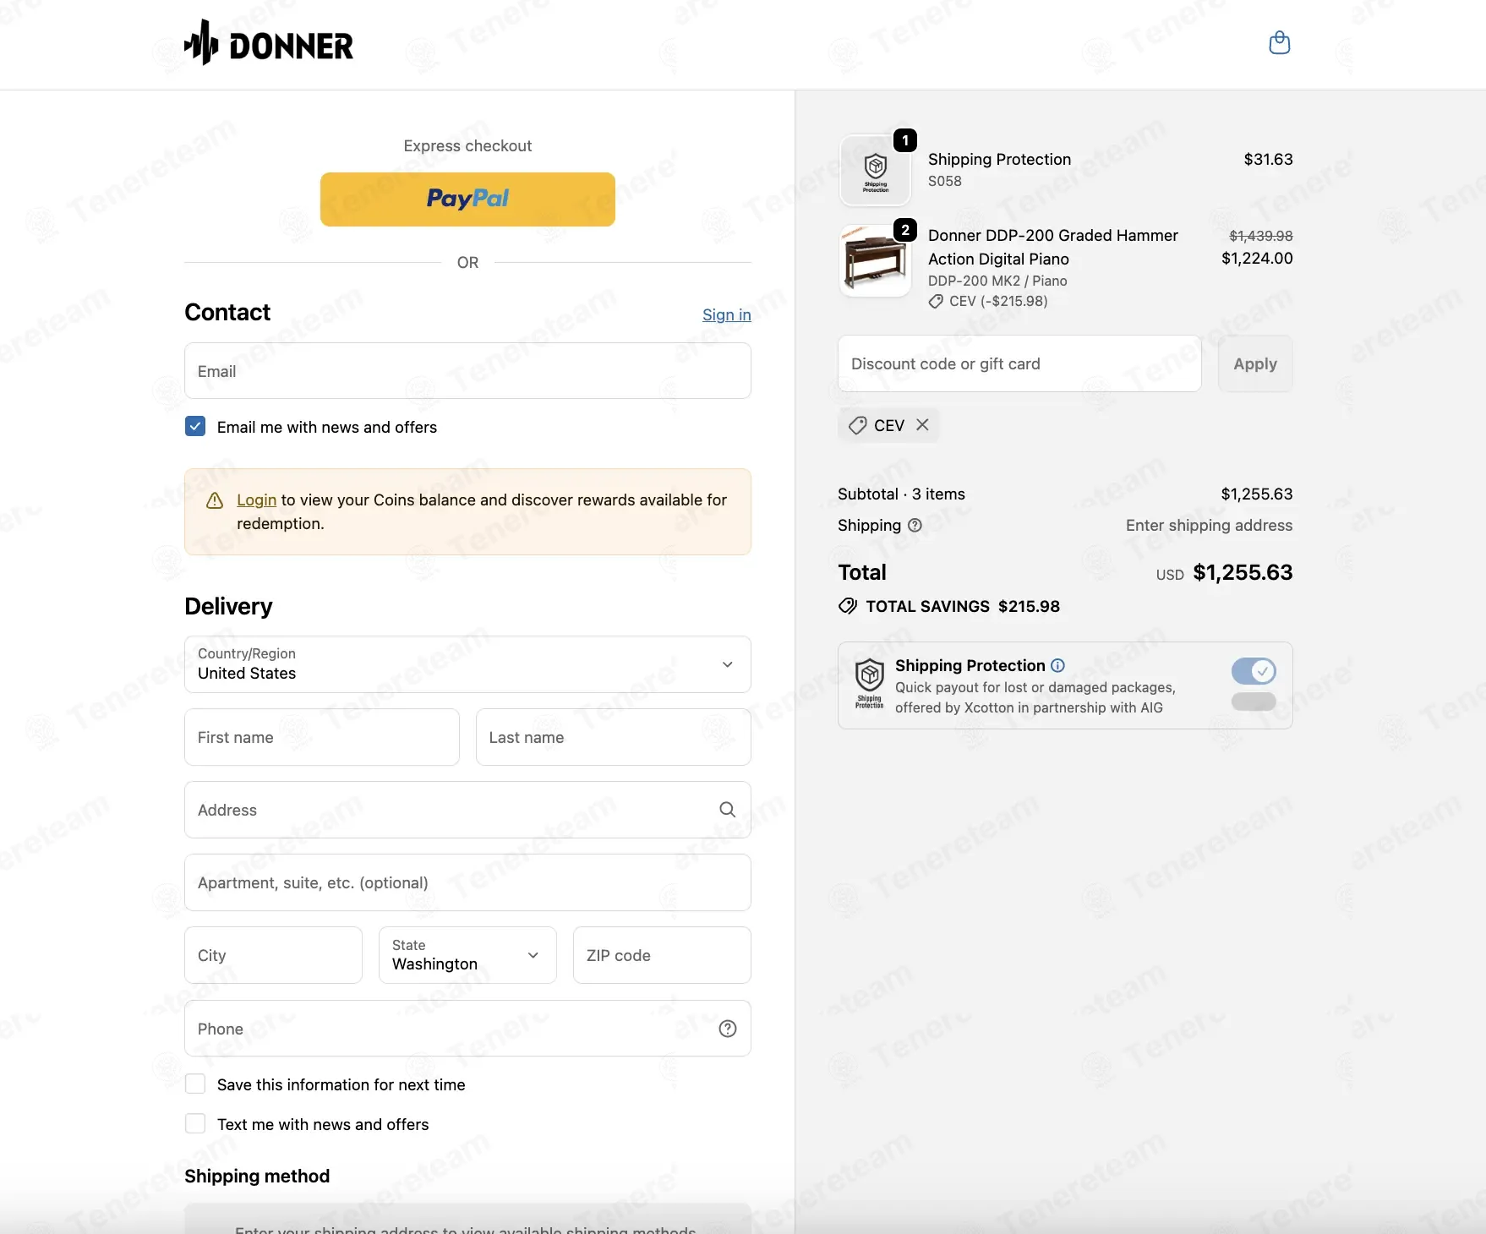Click the S058 variant text
This screenshot has width=1486, height=1234.
pyautogui.click(x=945, y=181)
